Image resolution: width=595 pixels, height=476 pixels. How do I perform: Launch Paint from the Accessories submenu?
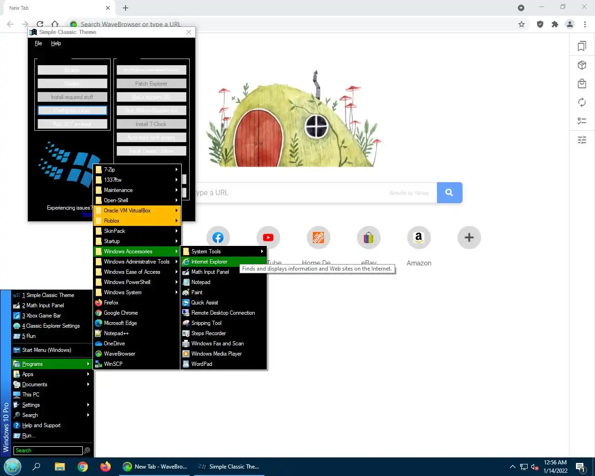[224, 292]
